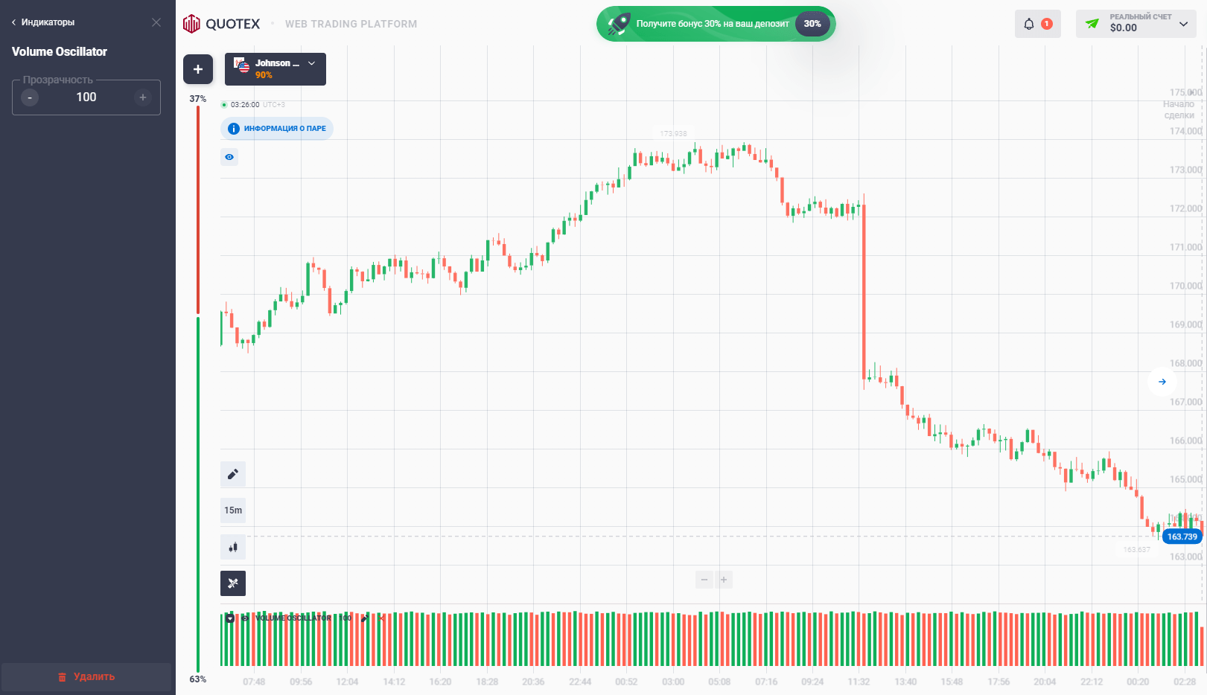Open the indicators compass tool icon
Screen dimensions: 1207x695
(233, 583)
